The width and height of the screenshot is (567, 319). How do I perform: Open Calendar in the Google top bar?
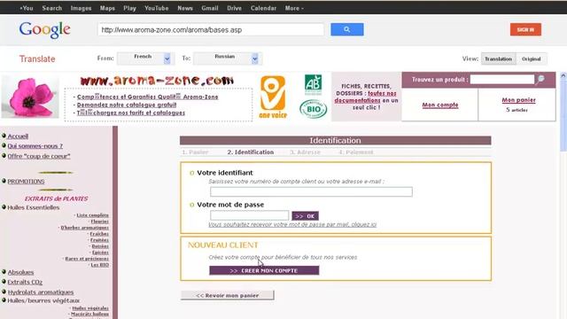click(264, 8)
